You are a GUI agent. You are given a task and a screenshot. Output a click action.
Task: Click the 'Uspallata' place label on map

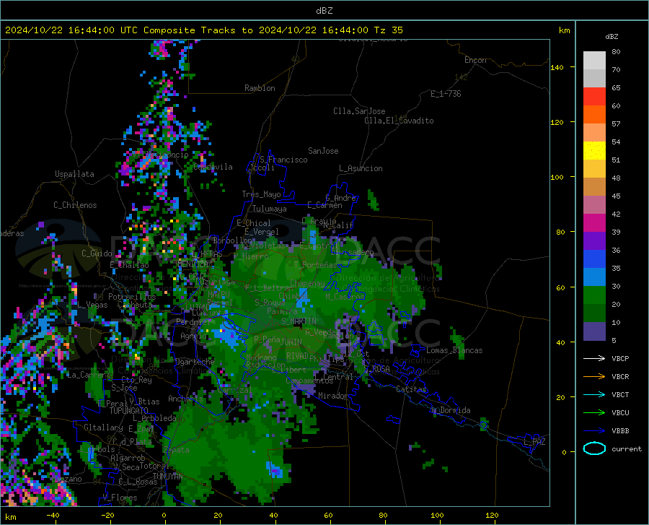[x=74, y=174]
